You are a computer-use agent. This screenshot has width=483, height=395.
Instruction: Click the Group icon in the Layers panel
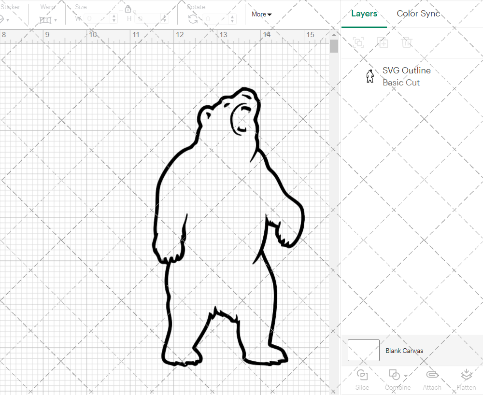click(358, 42)
